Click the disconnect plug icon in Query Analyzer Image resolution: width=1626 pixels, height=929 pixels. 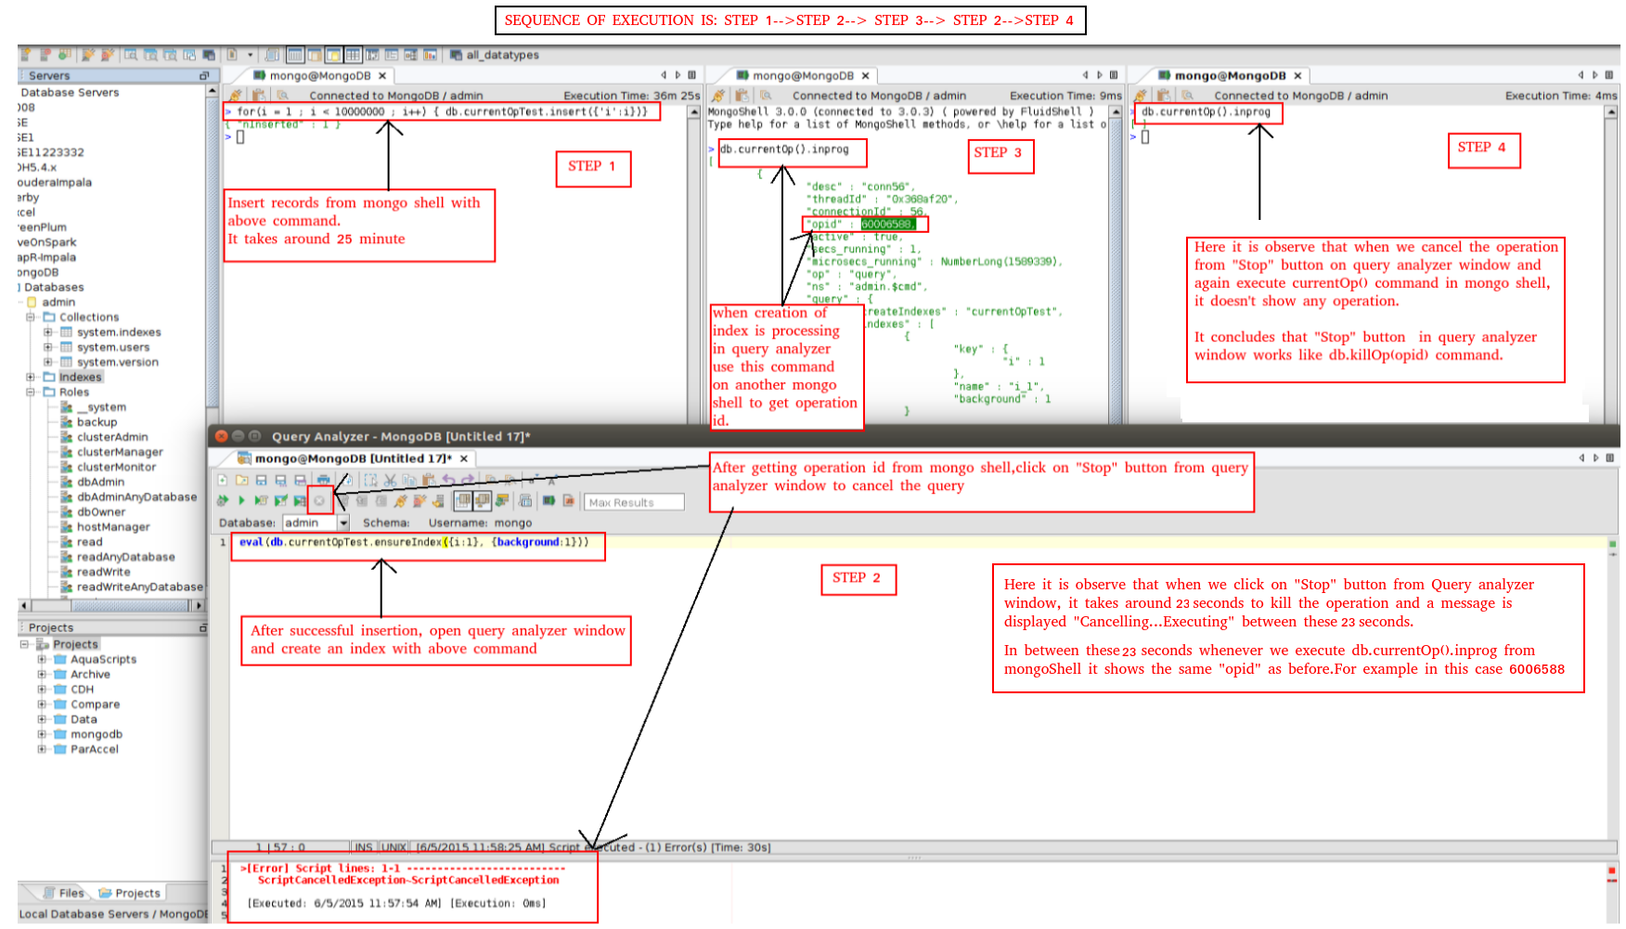(x=419, y=500)
